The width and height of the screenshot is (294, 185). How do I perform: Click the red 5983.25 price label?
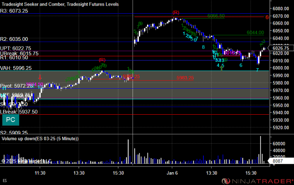pyautogui.click(x=185, y=78)
